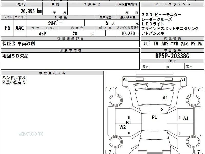
Task: Click the 乗車定員 header
Action: (105, 17)
